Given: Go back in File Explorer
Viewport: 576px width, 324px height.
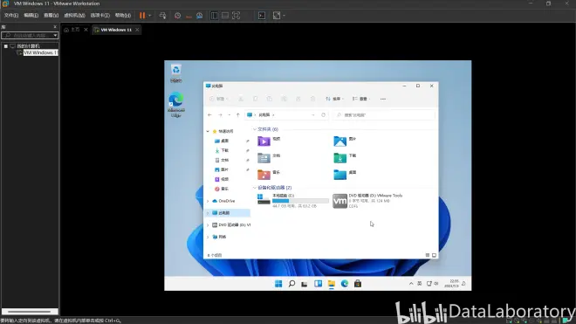Looking at the screenshot, I should click(x=209, y=114).
